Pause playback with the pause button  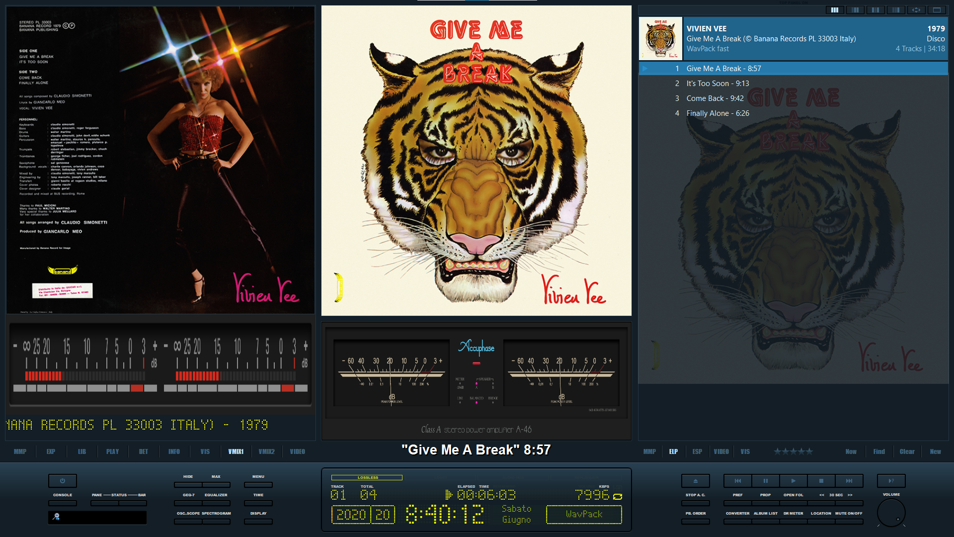[x=765, y=481]
